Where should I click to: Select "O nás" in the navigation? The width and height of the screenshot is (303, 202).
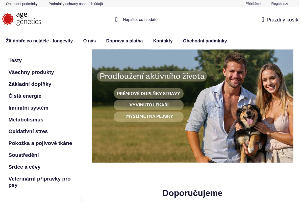[x=89, y=41]
